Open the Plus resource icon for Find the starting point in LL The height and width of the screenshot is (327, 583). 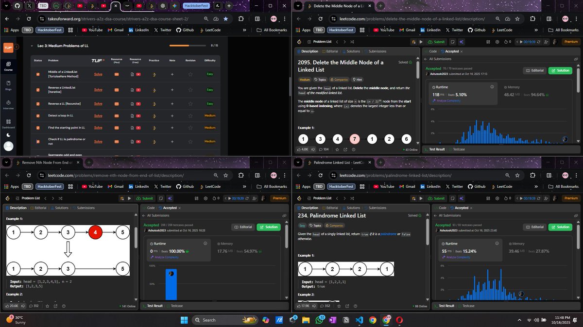tap(117, 128)
